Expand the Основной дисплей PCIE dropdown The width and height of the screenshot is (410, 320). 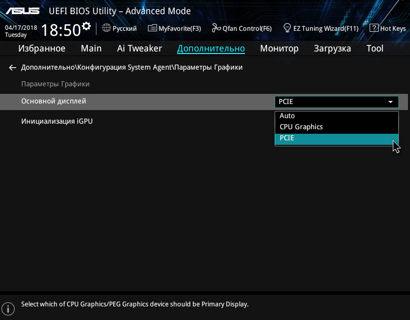336,101
